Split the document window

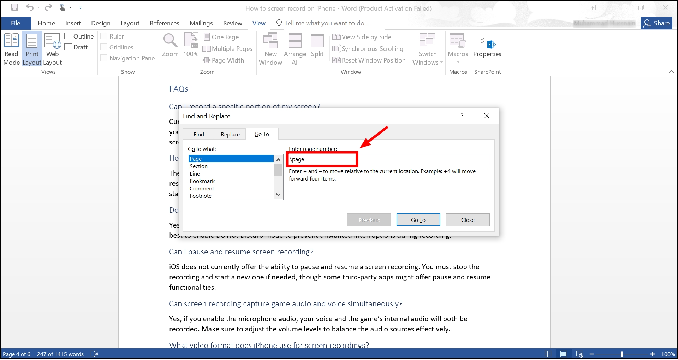(317, 45)
